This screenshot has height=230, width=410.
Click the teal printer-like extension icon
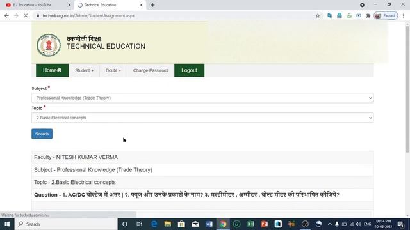click(340, 15)
